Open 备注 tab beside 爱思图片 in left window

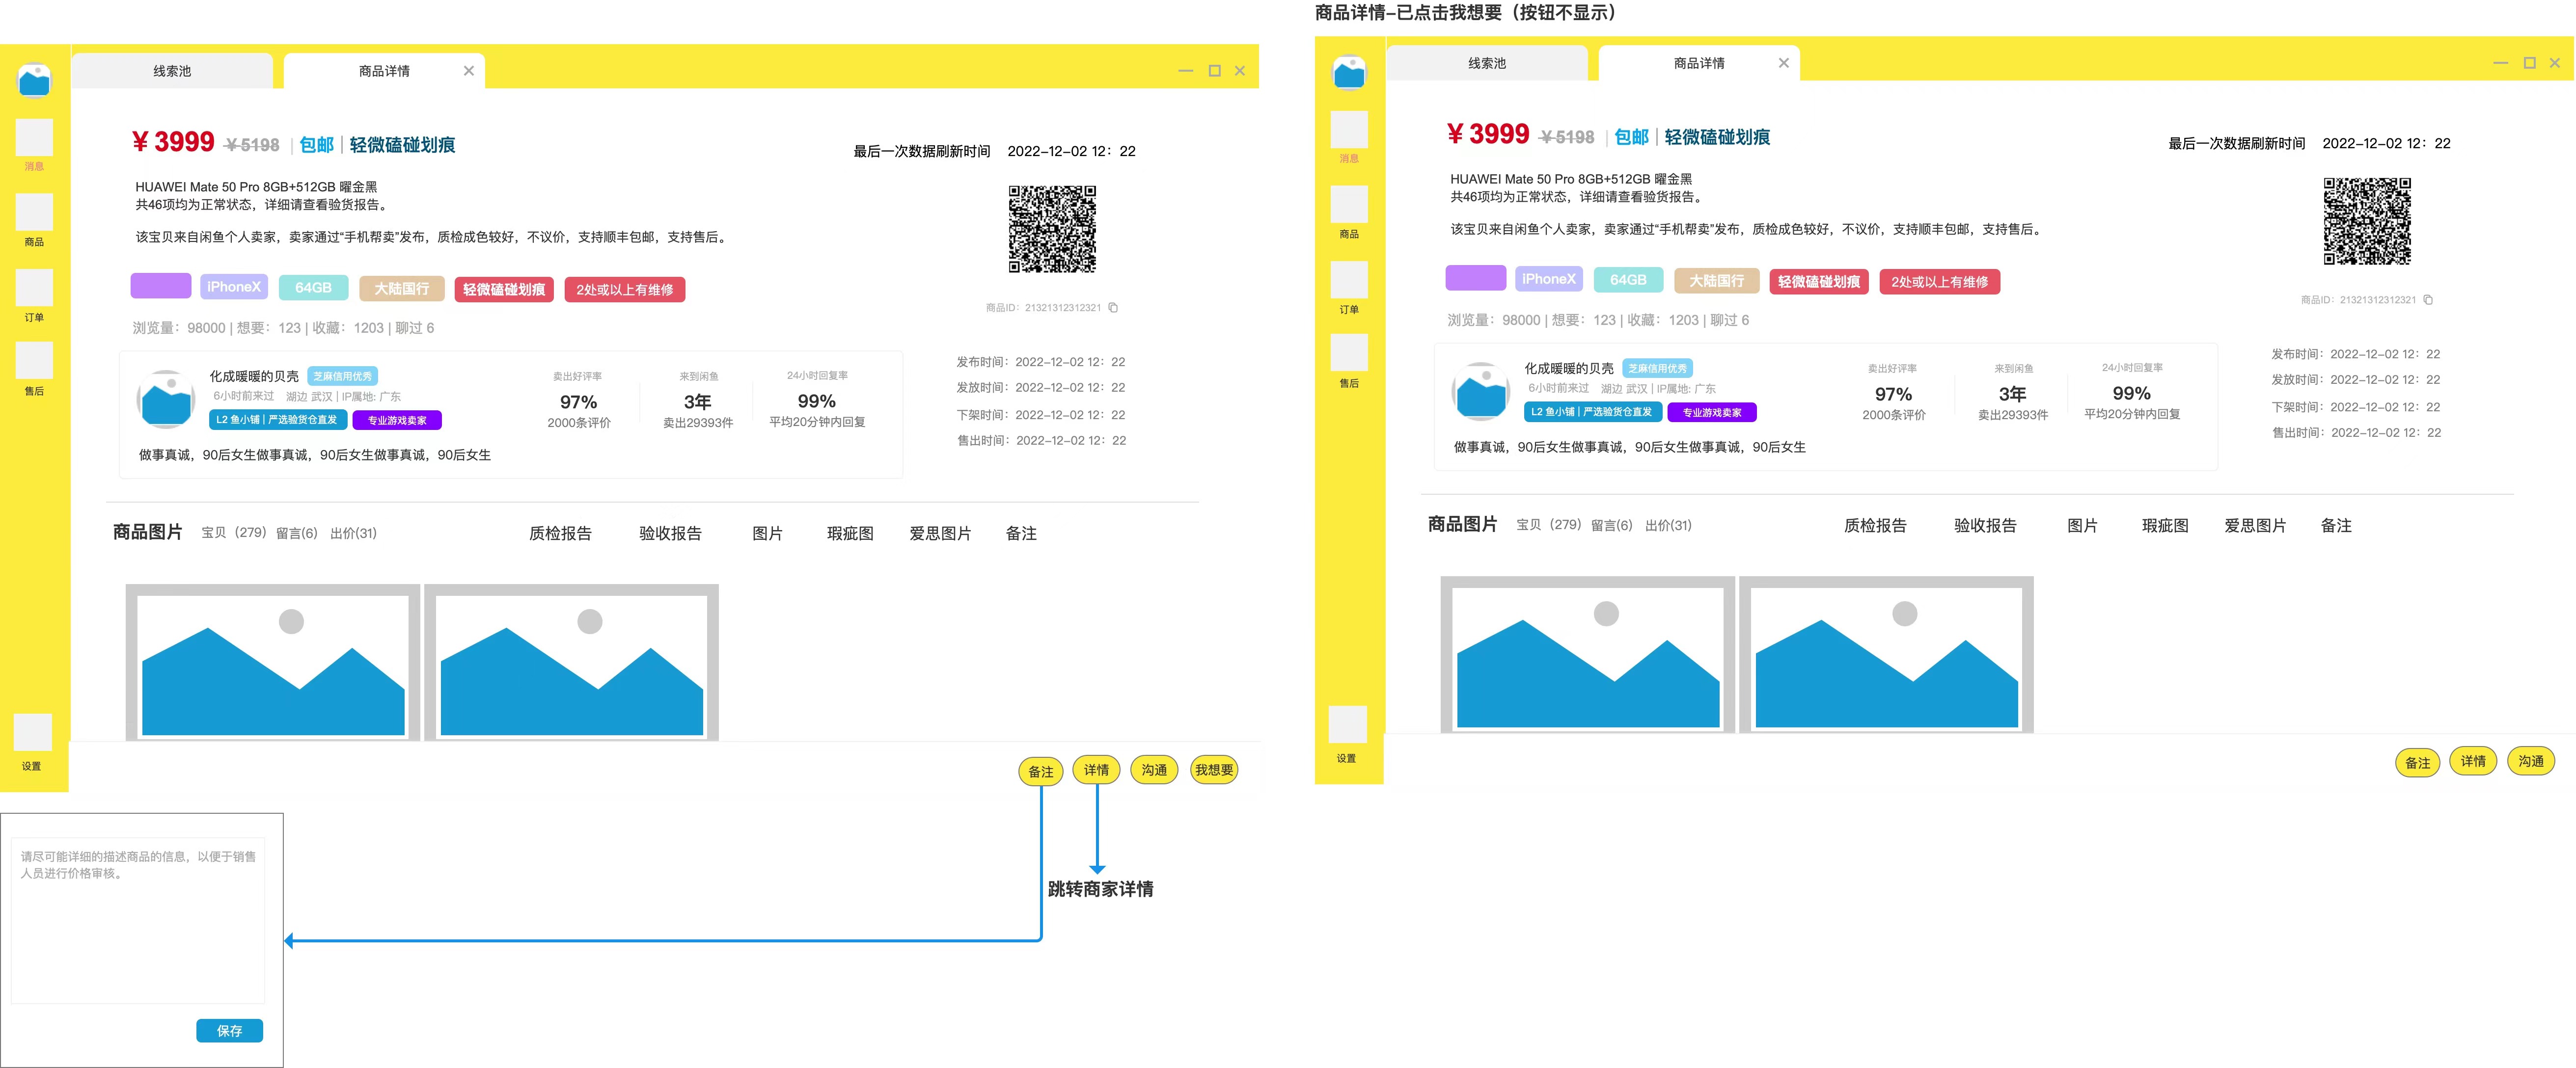point(1021,534)
